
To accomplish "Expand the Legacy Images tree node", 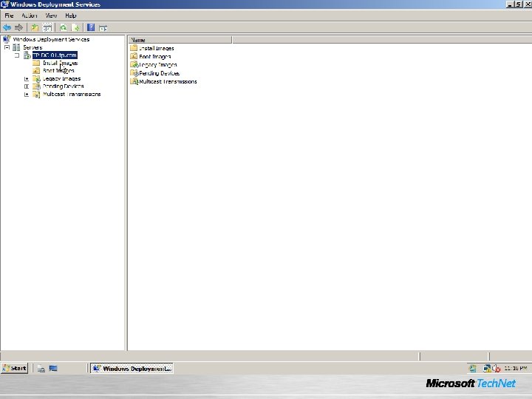I will click(x=27, y=79).
